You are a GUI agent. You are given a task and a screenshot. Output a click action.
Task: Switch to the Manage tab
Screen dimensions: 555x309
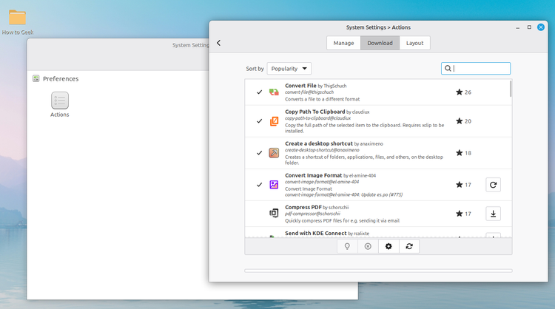(x=343, y=43)
